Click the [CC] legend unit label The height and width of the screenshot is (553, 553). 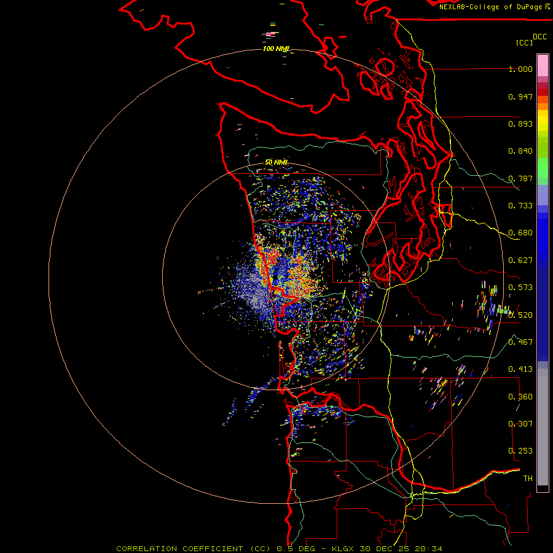(524, 42)
